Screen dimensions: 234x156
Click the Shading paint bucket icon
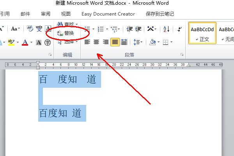tap(152, 42)
